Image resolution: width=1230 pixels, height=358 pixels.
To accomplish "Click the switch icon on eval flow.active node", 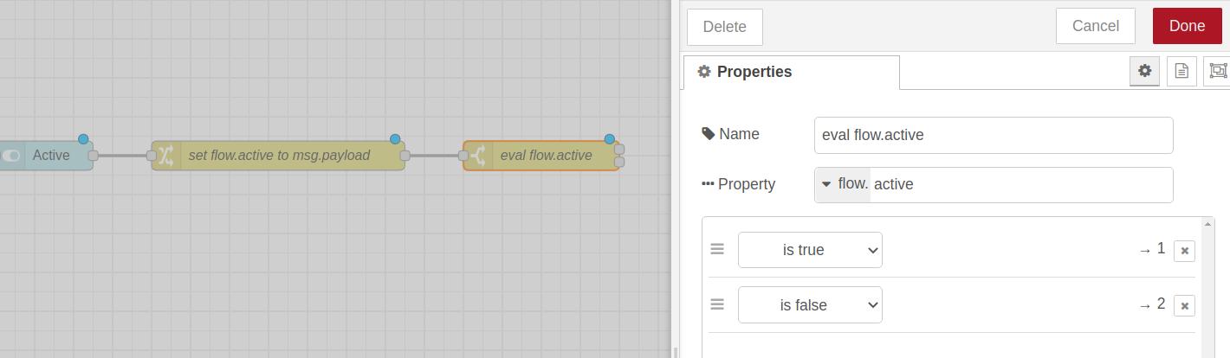I will (x=478, y=156).
